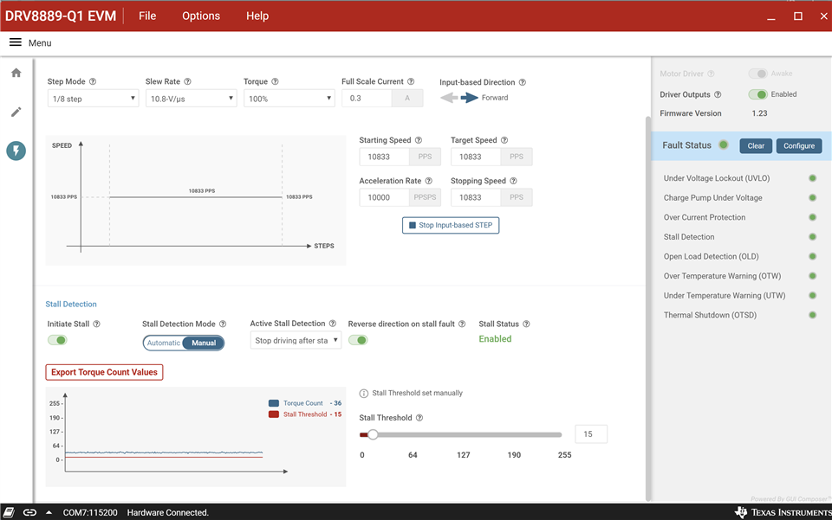Open the Slew Rate dropdown
Screen dimensions: 832x520
coord(191,99)
